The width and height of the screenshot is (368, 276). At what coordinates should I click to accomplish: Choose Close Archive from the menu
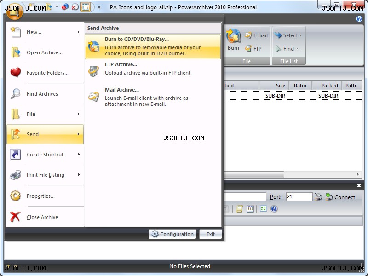[x=45, y=217]
